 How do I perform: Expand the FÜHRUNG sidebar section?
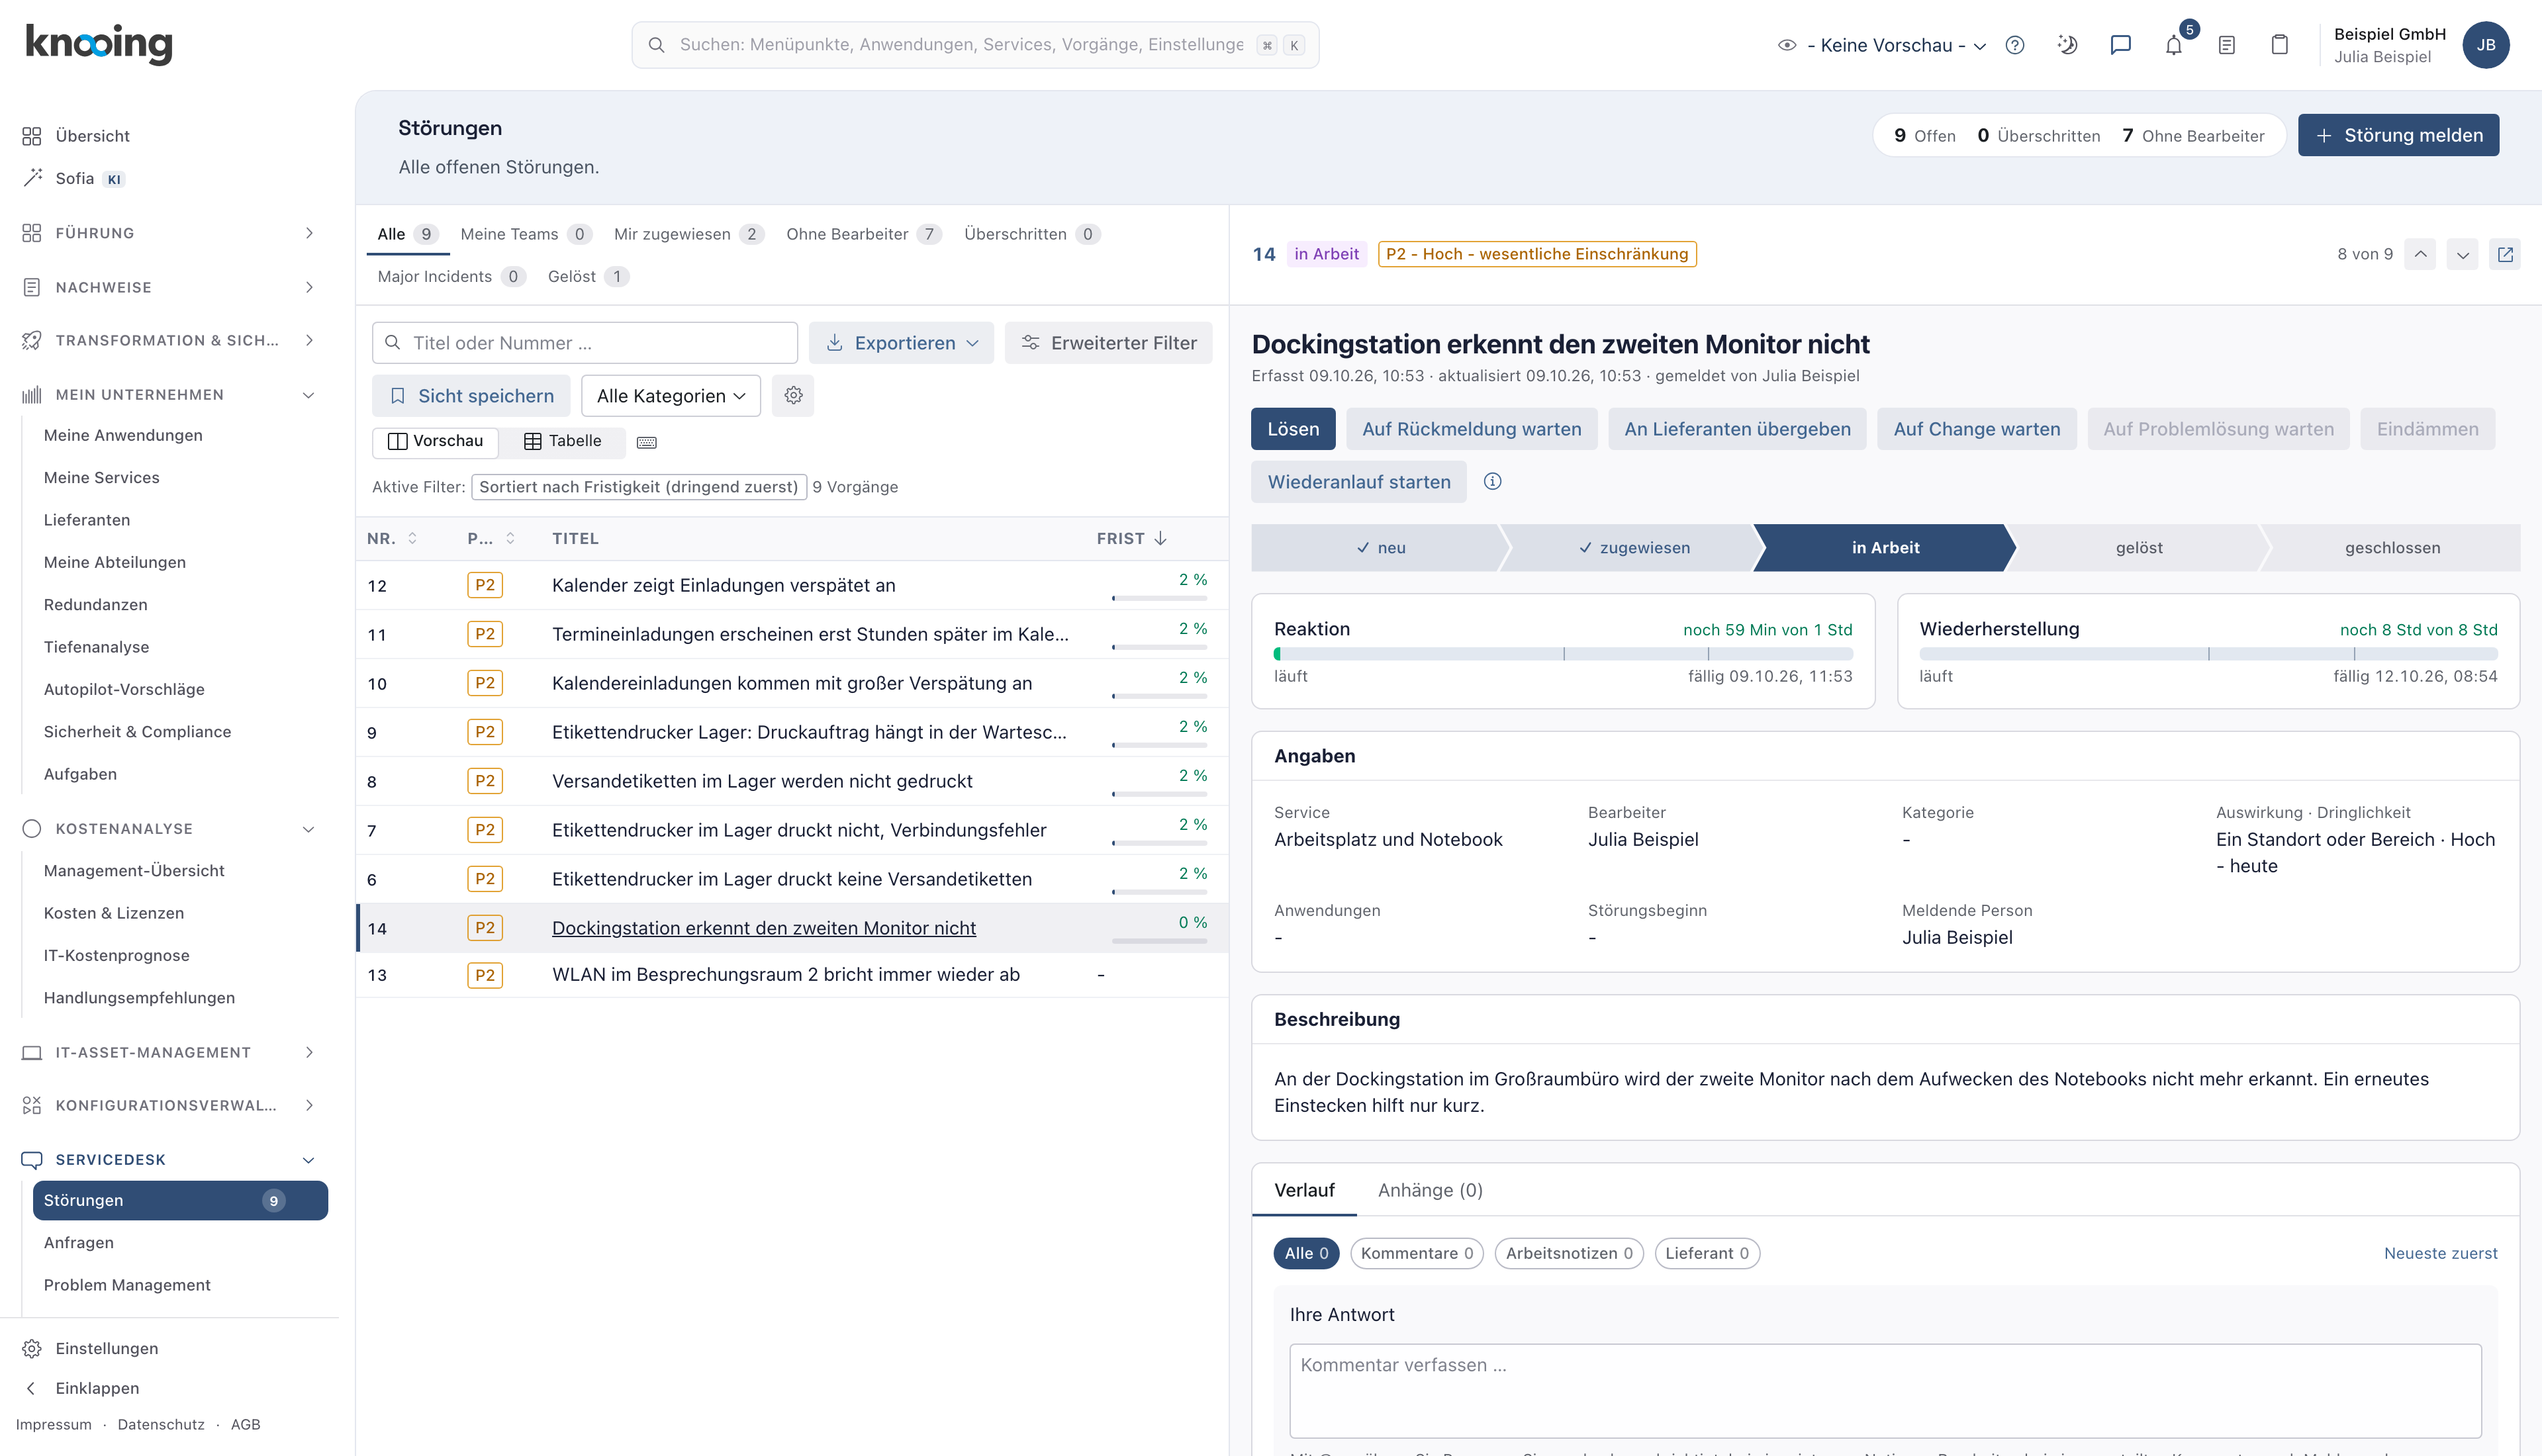(x=168, y=233)
